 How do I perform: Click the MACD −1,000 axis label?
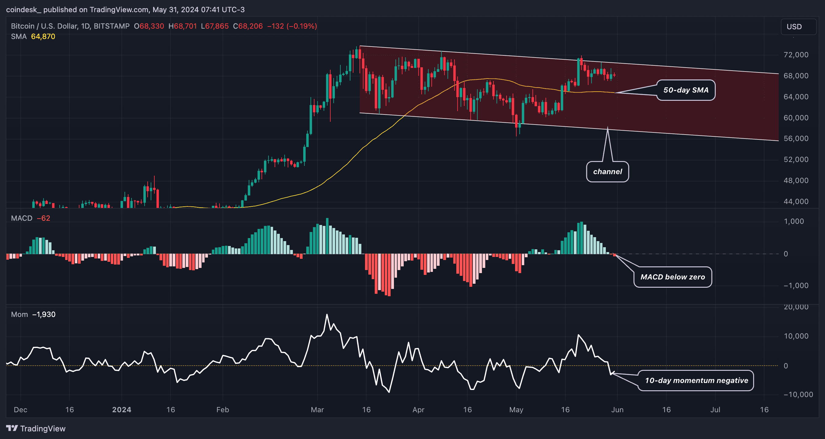pyautogui.click(x=796, y=285)
